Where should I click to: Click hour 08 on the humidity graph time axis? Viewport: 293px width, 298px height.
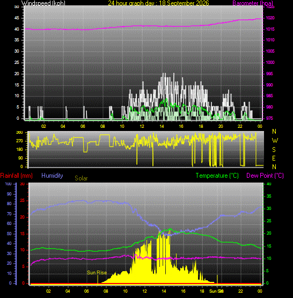pyautogui.click(x=106, y=291)
